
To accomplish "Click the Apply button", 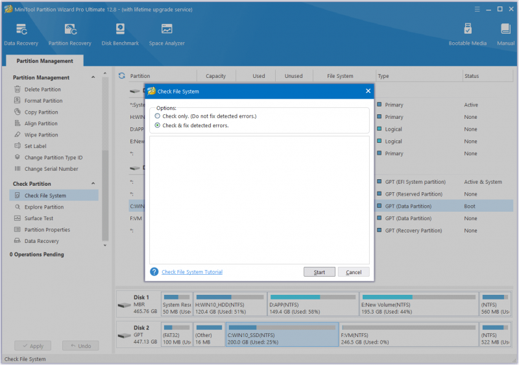I will (x=33, y=346).
